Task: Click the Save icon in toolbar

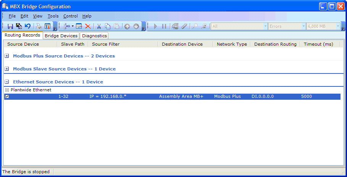Action: (10, 26)
